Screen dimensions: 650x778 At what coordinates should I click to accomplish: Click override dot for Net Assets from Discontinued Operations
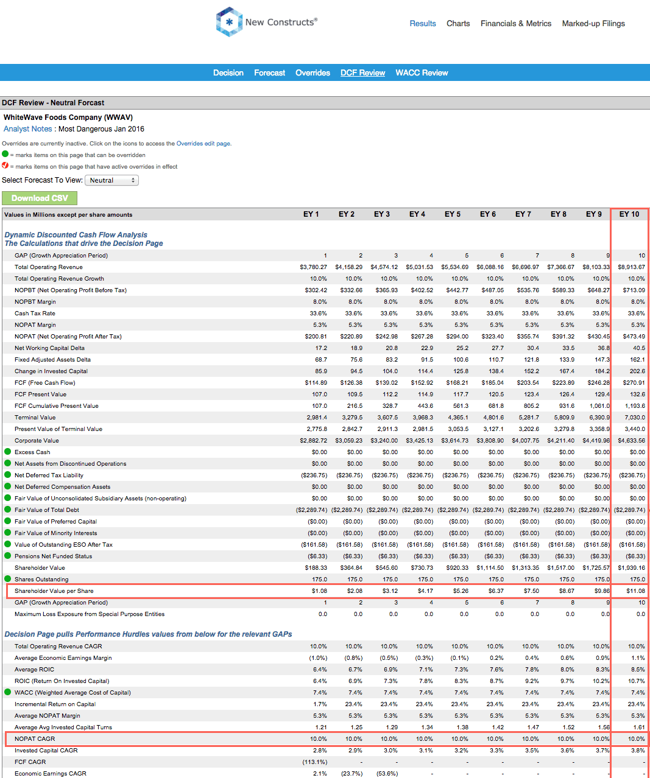8,463
